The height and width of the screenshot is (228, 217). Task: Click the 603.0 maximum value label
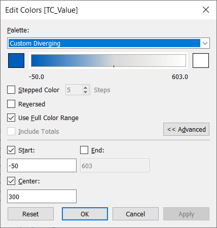[x=180, y=77]
